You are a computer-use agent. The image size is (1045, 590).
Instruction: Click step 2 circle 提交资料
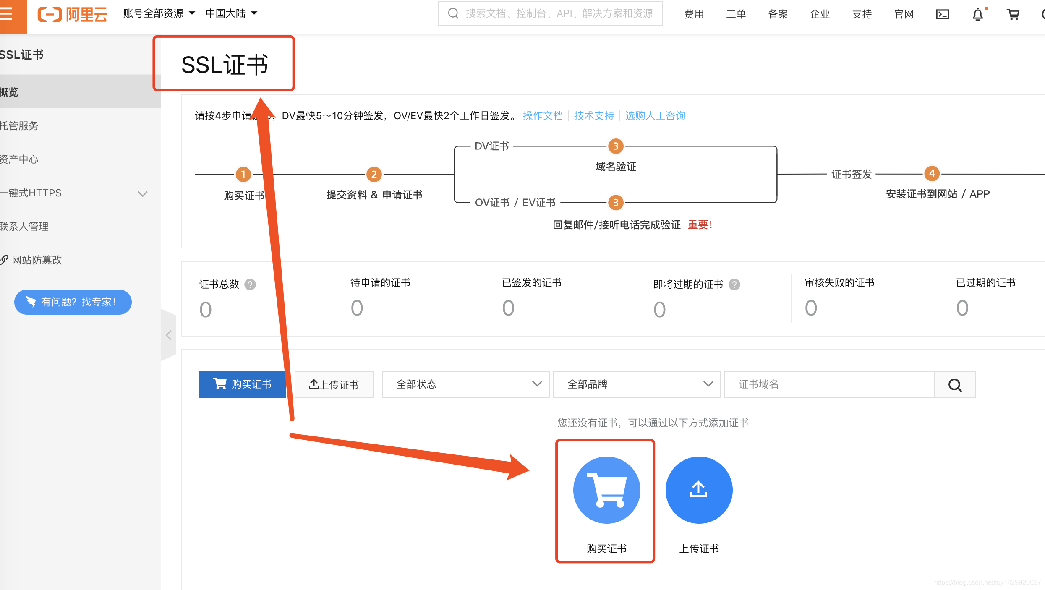point(374,174)
